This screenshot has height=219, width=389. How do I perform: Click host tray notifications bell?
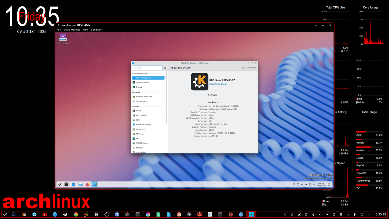285,214
